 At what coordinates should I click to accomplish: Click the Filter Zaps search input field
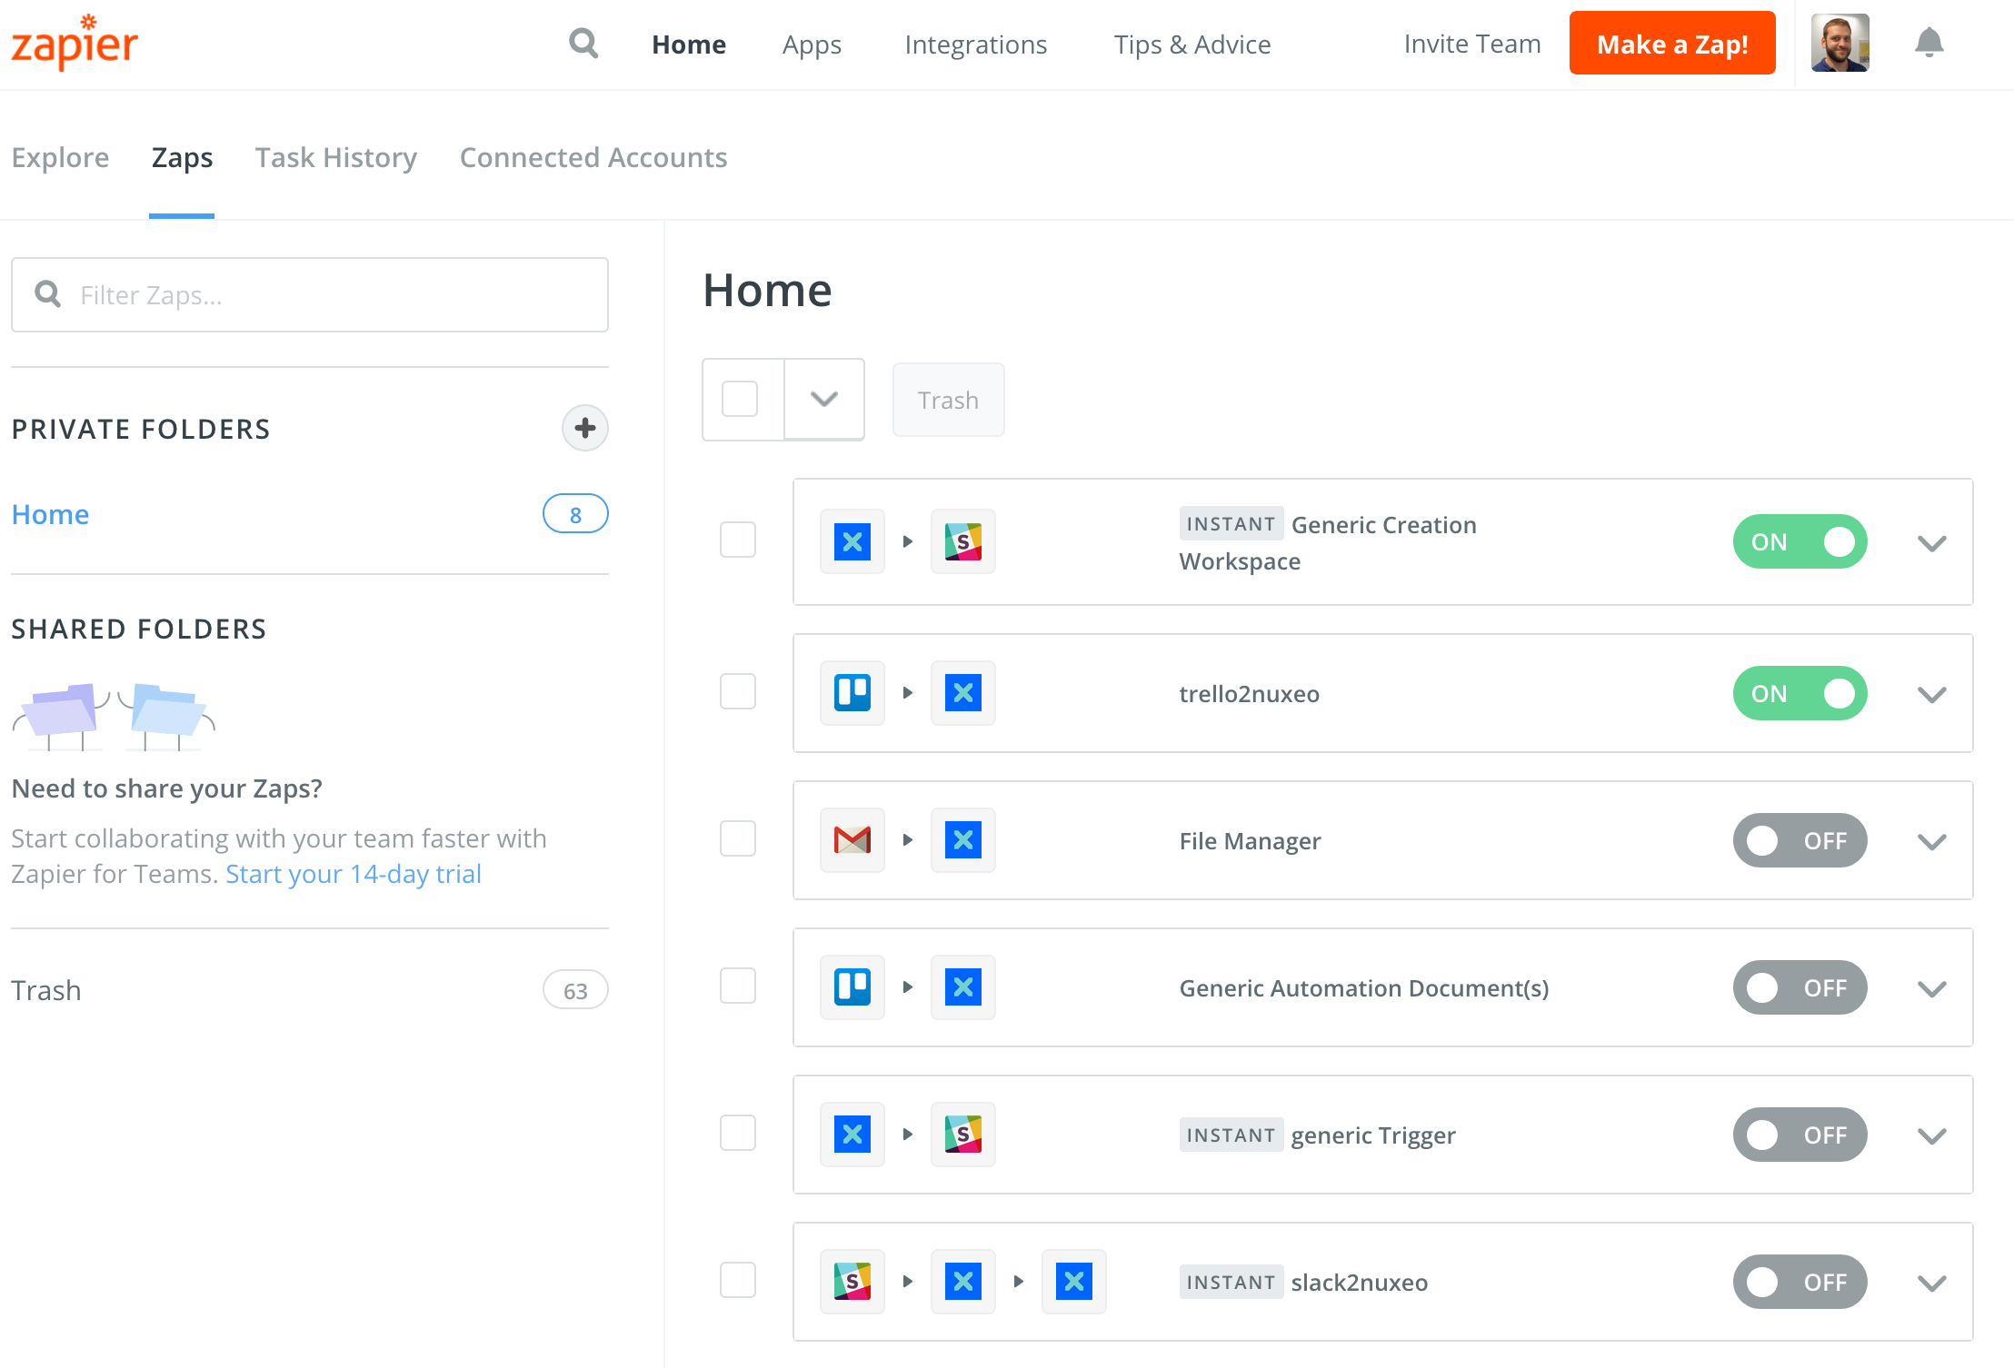pyautogui.click(x=310, y=293)
